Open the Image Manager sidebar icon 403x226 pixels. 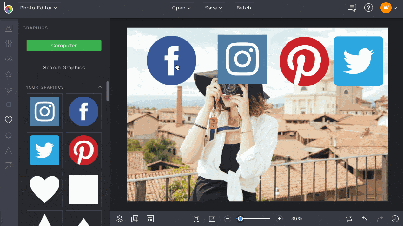[x=9, y=28]
